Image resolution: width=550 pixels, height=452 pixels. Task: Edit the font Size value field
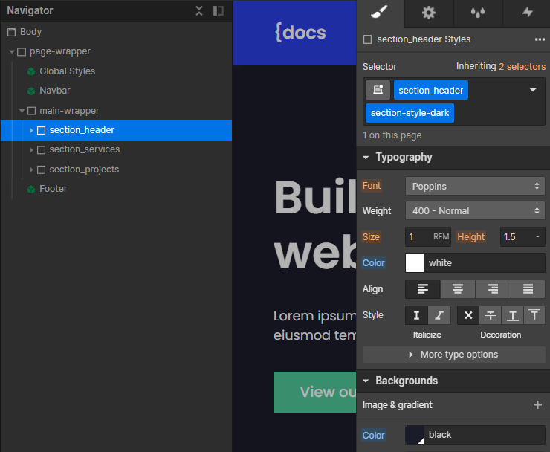click(x=418, y=237)
